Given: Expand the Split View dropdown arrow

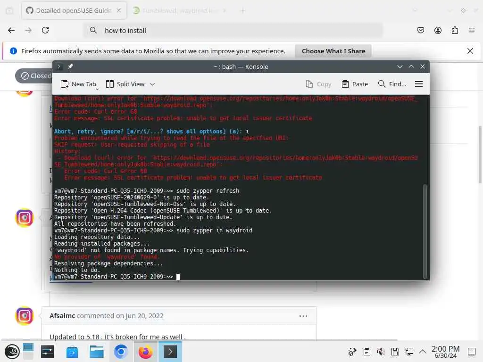Looking at the screenshot, I should pos(152,84).
